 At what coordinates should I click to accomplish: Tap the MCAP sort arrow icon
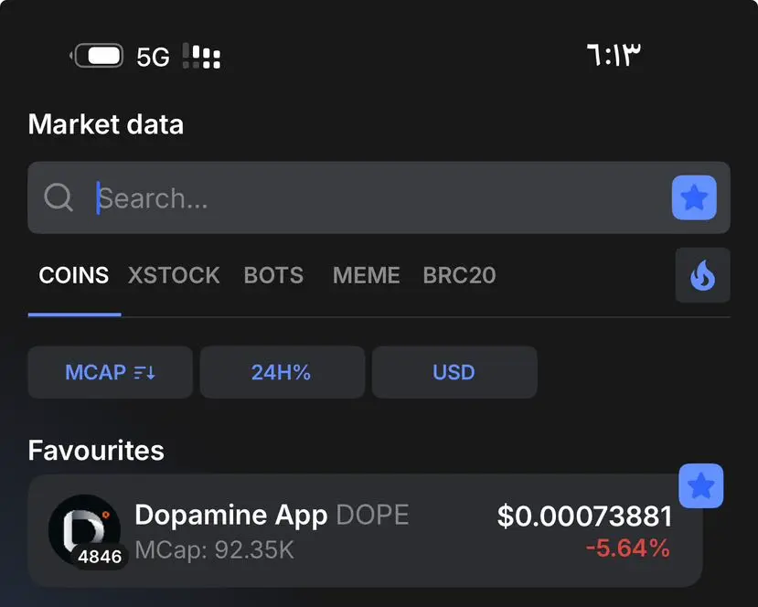click(x=144, y=373)
